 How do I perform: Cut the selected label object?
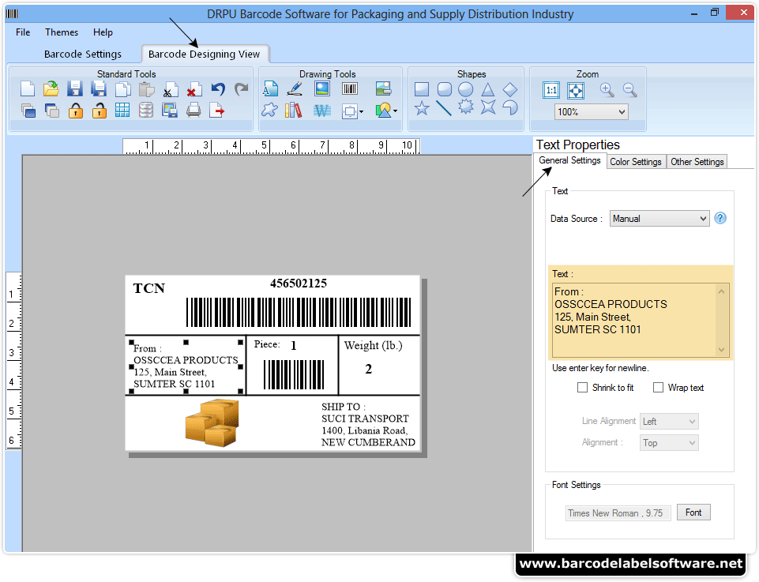pyautogui.click(x=170, y=89)
